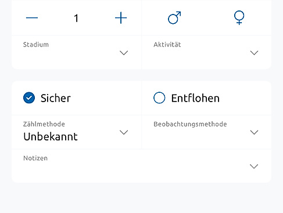Open the Stadium dropdown
The height and width of the screenshot is (213, 283).
coord(77,52)
